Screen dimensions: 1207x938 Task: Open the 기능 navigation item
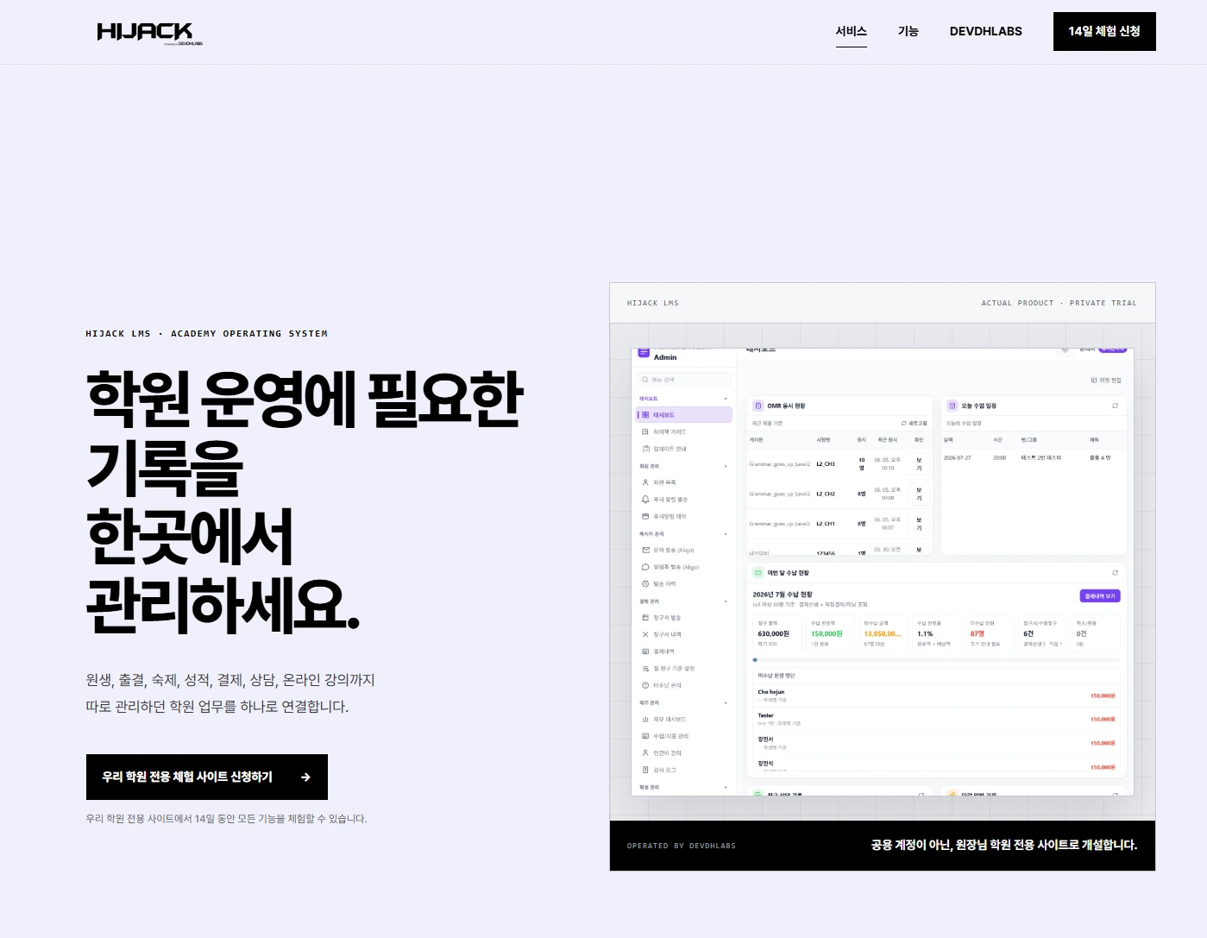pyautogui.click(x=908, y=31)
